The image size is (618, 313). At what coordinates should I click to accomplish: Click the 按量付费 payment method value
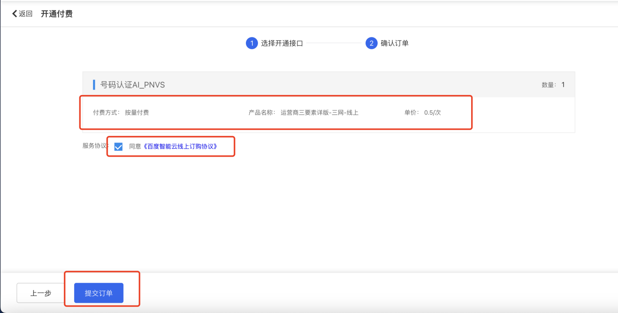click(137, 113)
